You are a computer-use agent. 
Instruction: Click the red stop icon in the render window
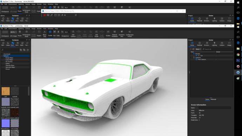point(45,15)
